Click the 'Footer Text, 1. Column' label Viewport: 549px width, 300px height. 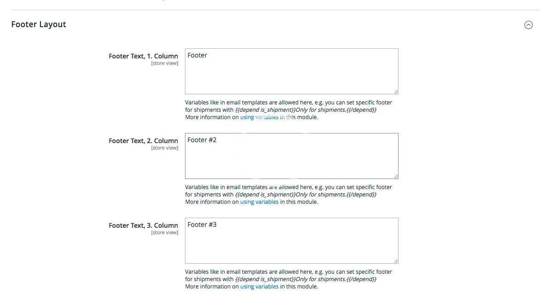(143, 56)
